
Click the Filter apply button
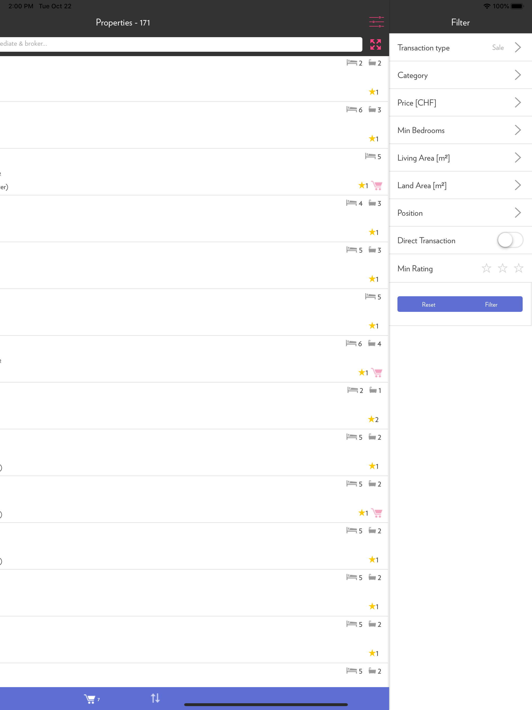pos(491,304)
